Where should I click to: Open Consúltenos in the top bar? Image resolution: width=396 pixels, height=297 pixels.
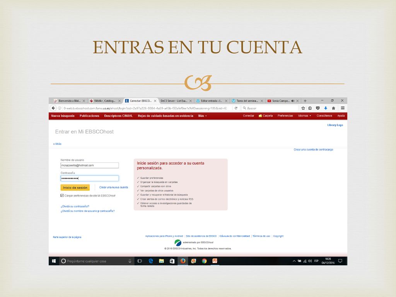[x=324, y=116]
